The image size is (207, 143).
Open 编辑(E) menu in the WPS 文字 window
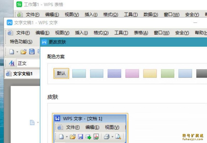tap(42, 33)
